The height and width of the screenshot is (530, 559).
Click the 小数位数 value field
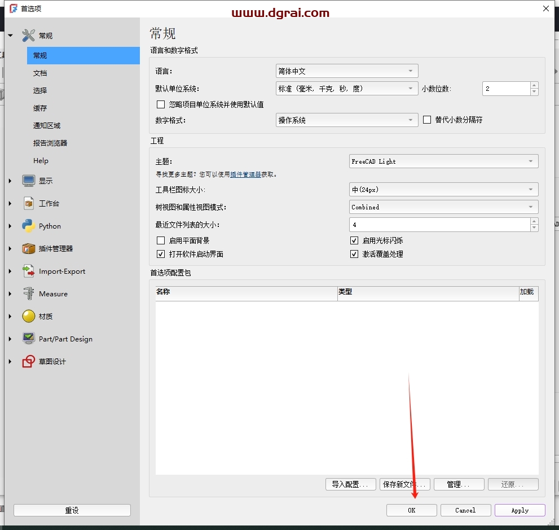click(x=506, y=89)
